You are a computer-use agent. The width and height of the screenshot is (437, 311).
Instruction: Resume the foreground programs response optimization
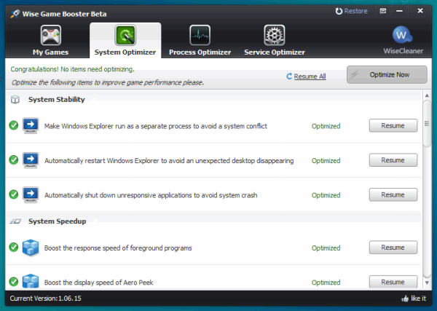tap(393, 248)
